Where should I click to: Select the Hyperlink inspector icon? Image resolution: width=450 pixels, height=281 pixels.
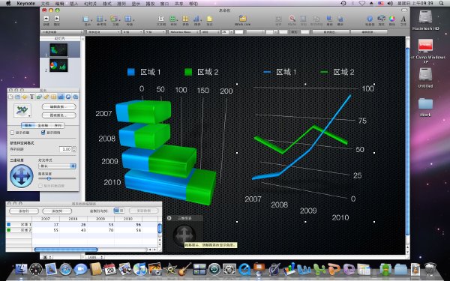pyautogui.click(x=68, y=97)
